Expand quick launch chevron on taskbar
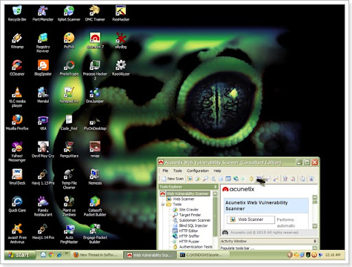The height and width of the screenshot is (267, 352). (67, 253)
